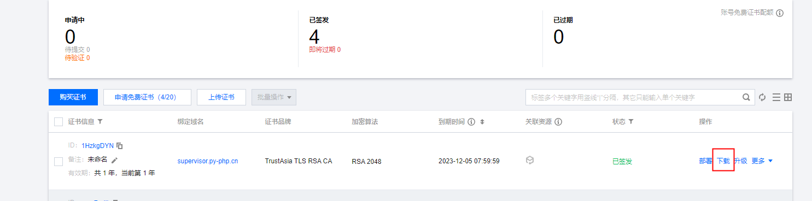812x201 pixels.
Task: Sort by 到期时间 arrows
Action: click(x=482, y=122)
